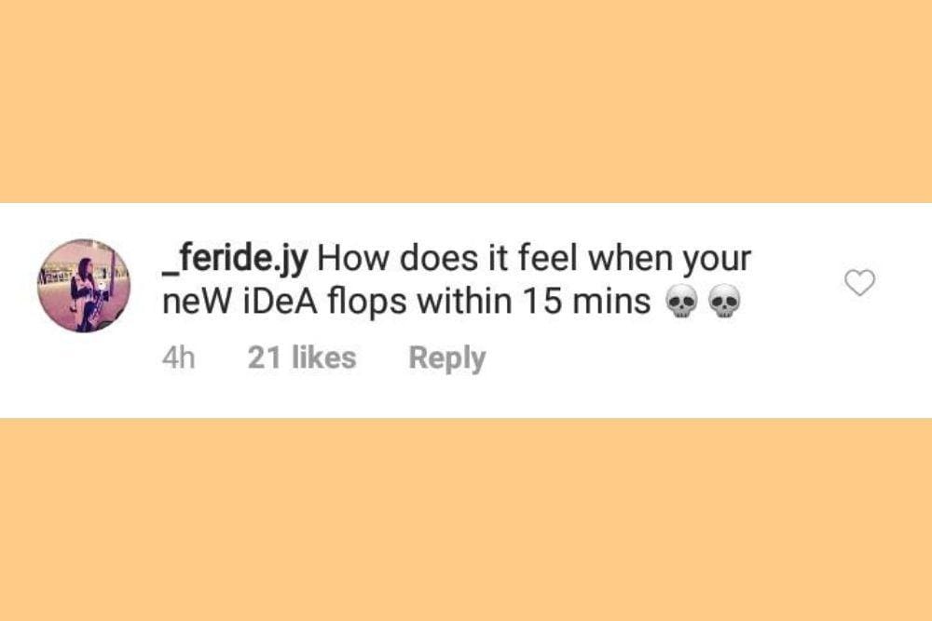Open the _feride.jy profile picture

84,286
